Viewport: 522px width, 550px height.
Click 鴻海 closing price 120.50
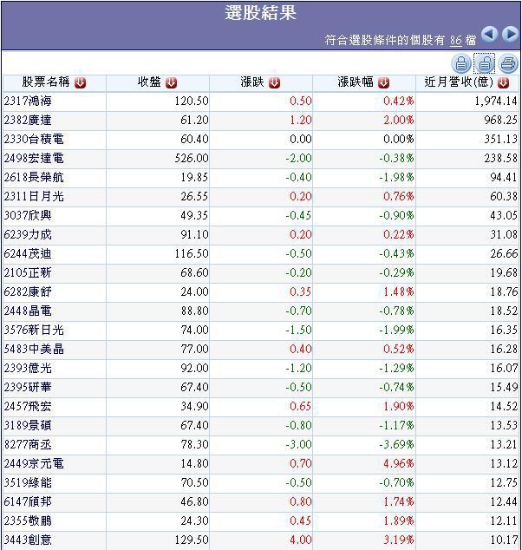click(192, 101)
